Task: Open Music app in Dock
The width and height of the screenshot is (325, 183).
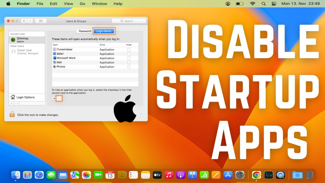Action: click(x=169, y=175)
